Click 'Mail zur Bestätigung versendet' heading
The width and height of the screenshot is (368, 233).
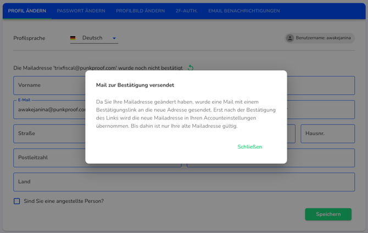pos(135,85)
